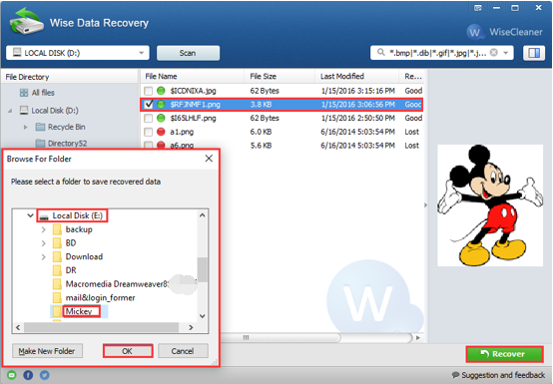Close the Browse For Folder dialog
This screenshot has width=553, height=384.
pyautogui.click(x=209, y=159)
